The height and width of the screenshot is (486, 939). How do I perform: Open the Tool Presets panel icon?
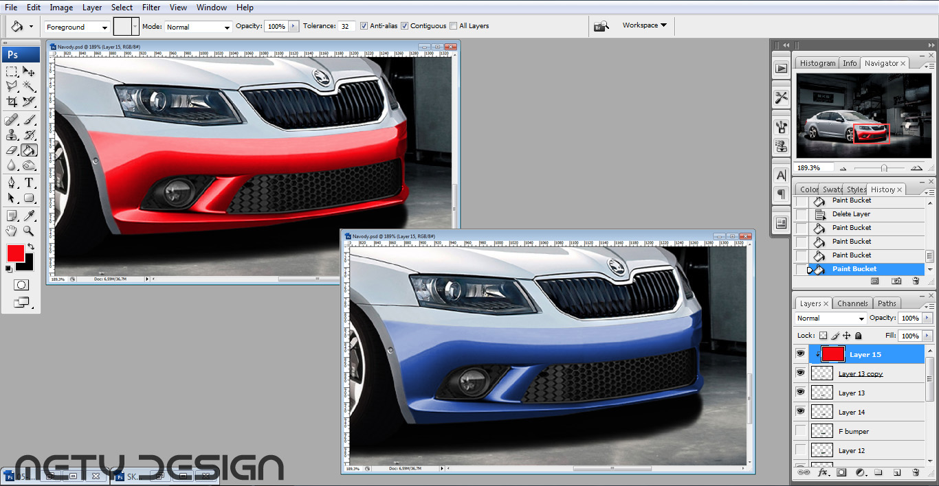(781, 97)
